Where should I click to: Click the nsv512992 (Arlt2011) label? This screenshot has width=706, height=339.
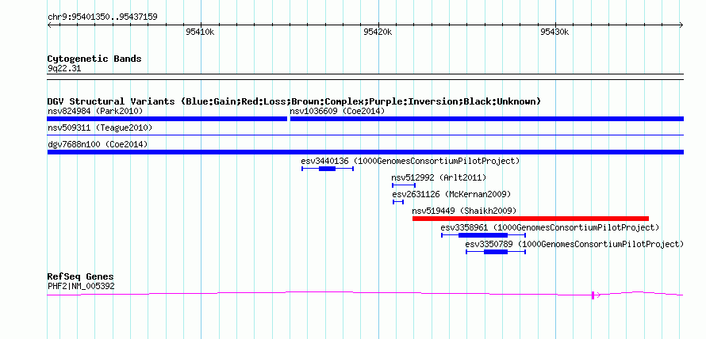(439, 177)
